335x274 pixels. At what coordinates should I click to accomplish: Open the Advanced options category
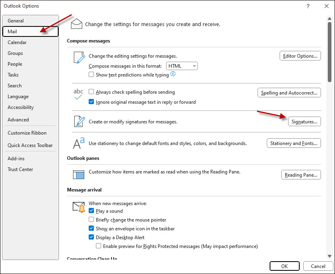pyautogui.click(x=30, y=120)
